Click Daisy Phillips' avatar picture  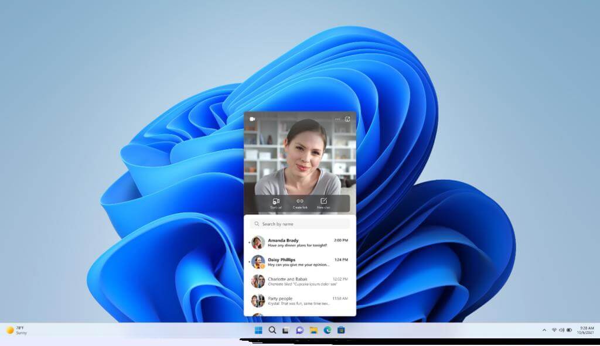tap(258, 262)
